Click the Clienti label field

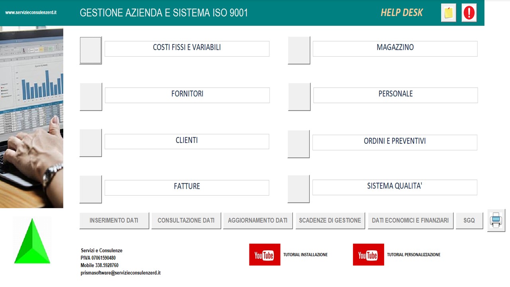pyautogui.click(x=187, y=141)
